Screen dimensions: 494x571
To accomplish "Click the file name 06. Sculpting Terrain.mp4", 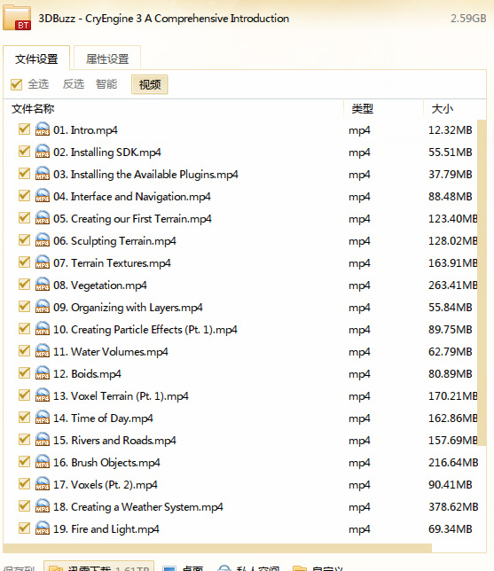I will click(x=114, y=240).
